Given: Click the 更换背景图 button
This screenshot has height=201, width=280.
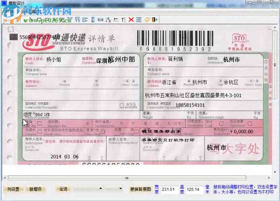Looking at the screenshot, I should coord(141,189).
